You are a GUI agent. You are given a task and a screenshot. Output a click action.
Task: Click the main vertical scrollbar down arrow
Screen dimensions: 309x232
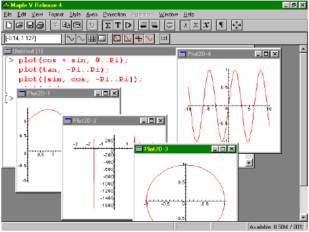tap(303, 217)
